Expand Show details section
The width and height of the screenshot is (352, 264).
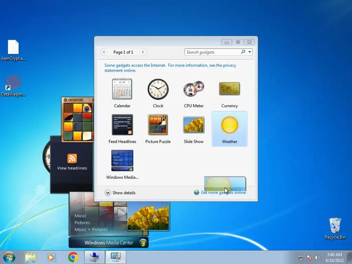(x=120, y=192)
